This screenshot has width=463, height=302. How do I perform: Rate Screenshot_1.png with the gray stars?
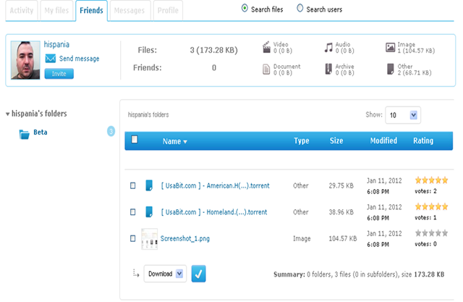click(x=431, y=233)
